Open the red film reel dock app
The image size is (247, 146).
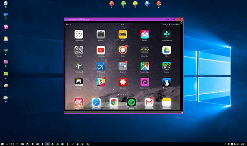coord(79,102)
